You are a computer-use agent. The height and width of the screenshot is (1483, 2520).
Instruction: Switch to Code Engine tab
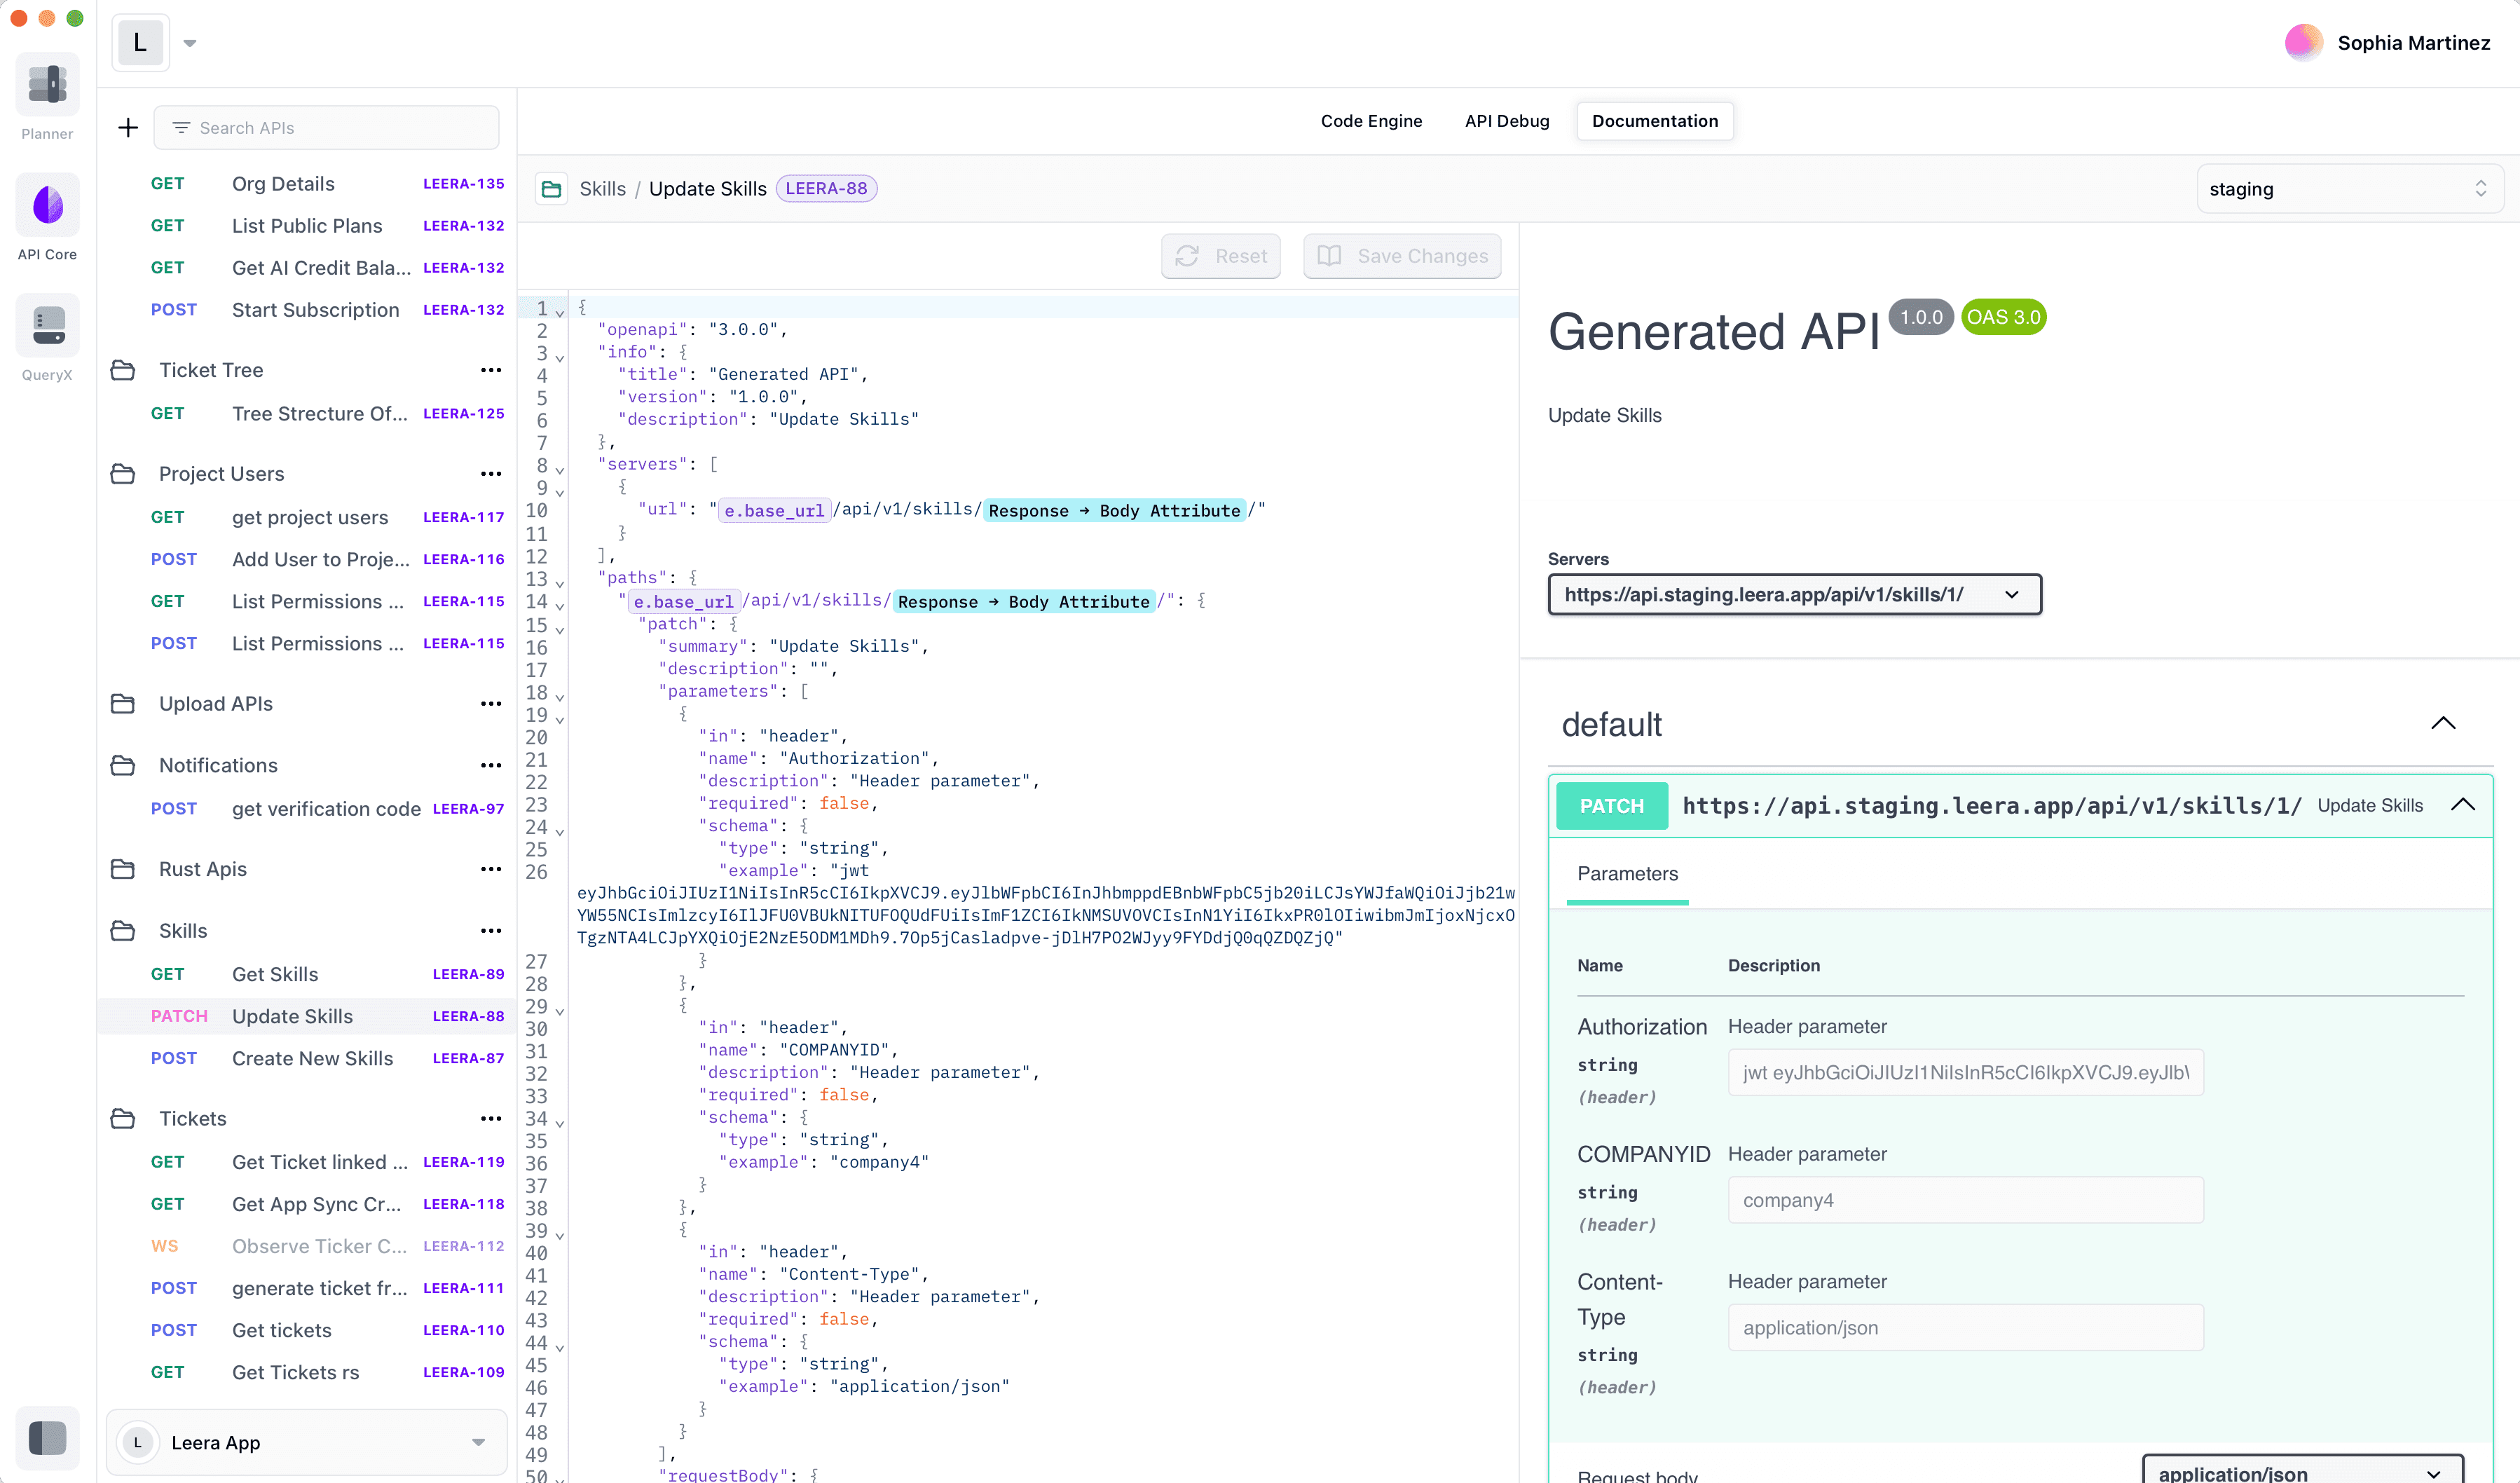pyautogui.click(x=1371, y=121)
